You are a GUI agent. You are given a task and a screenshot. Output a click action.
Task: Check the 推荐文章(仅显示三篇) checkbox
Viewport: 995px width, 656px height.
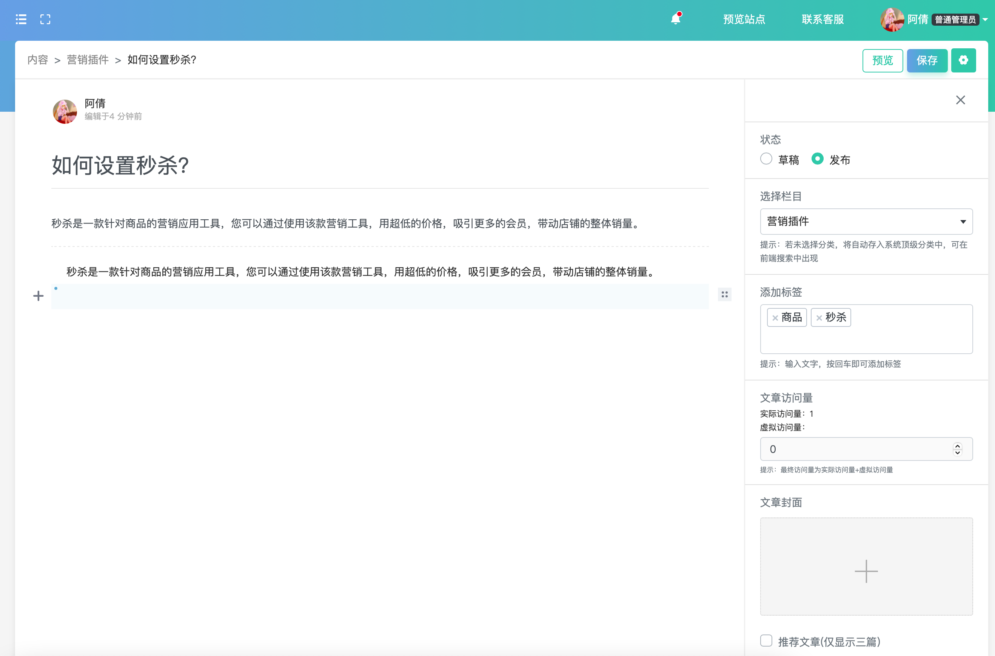click(x=766, y=641)
